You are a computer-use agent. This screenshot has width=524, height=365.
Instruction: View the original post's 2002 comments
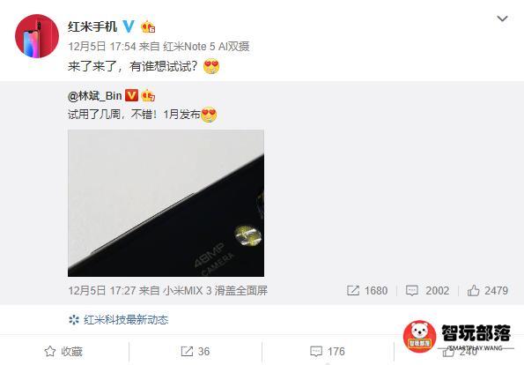[x=427, y=290]
